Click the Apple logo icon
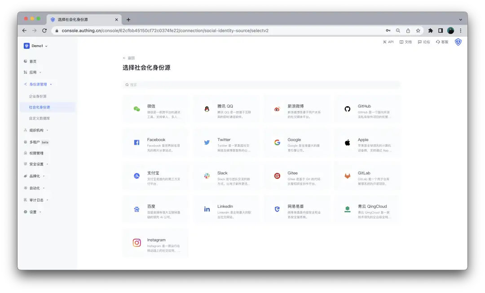 click(x=347, y=142)
